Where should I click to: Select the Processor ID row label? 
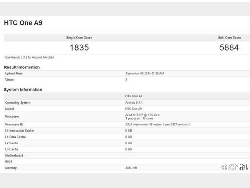[14, 125]
